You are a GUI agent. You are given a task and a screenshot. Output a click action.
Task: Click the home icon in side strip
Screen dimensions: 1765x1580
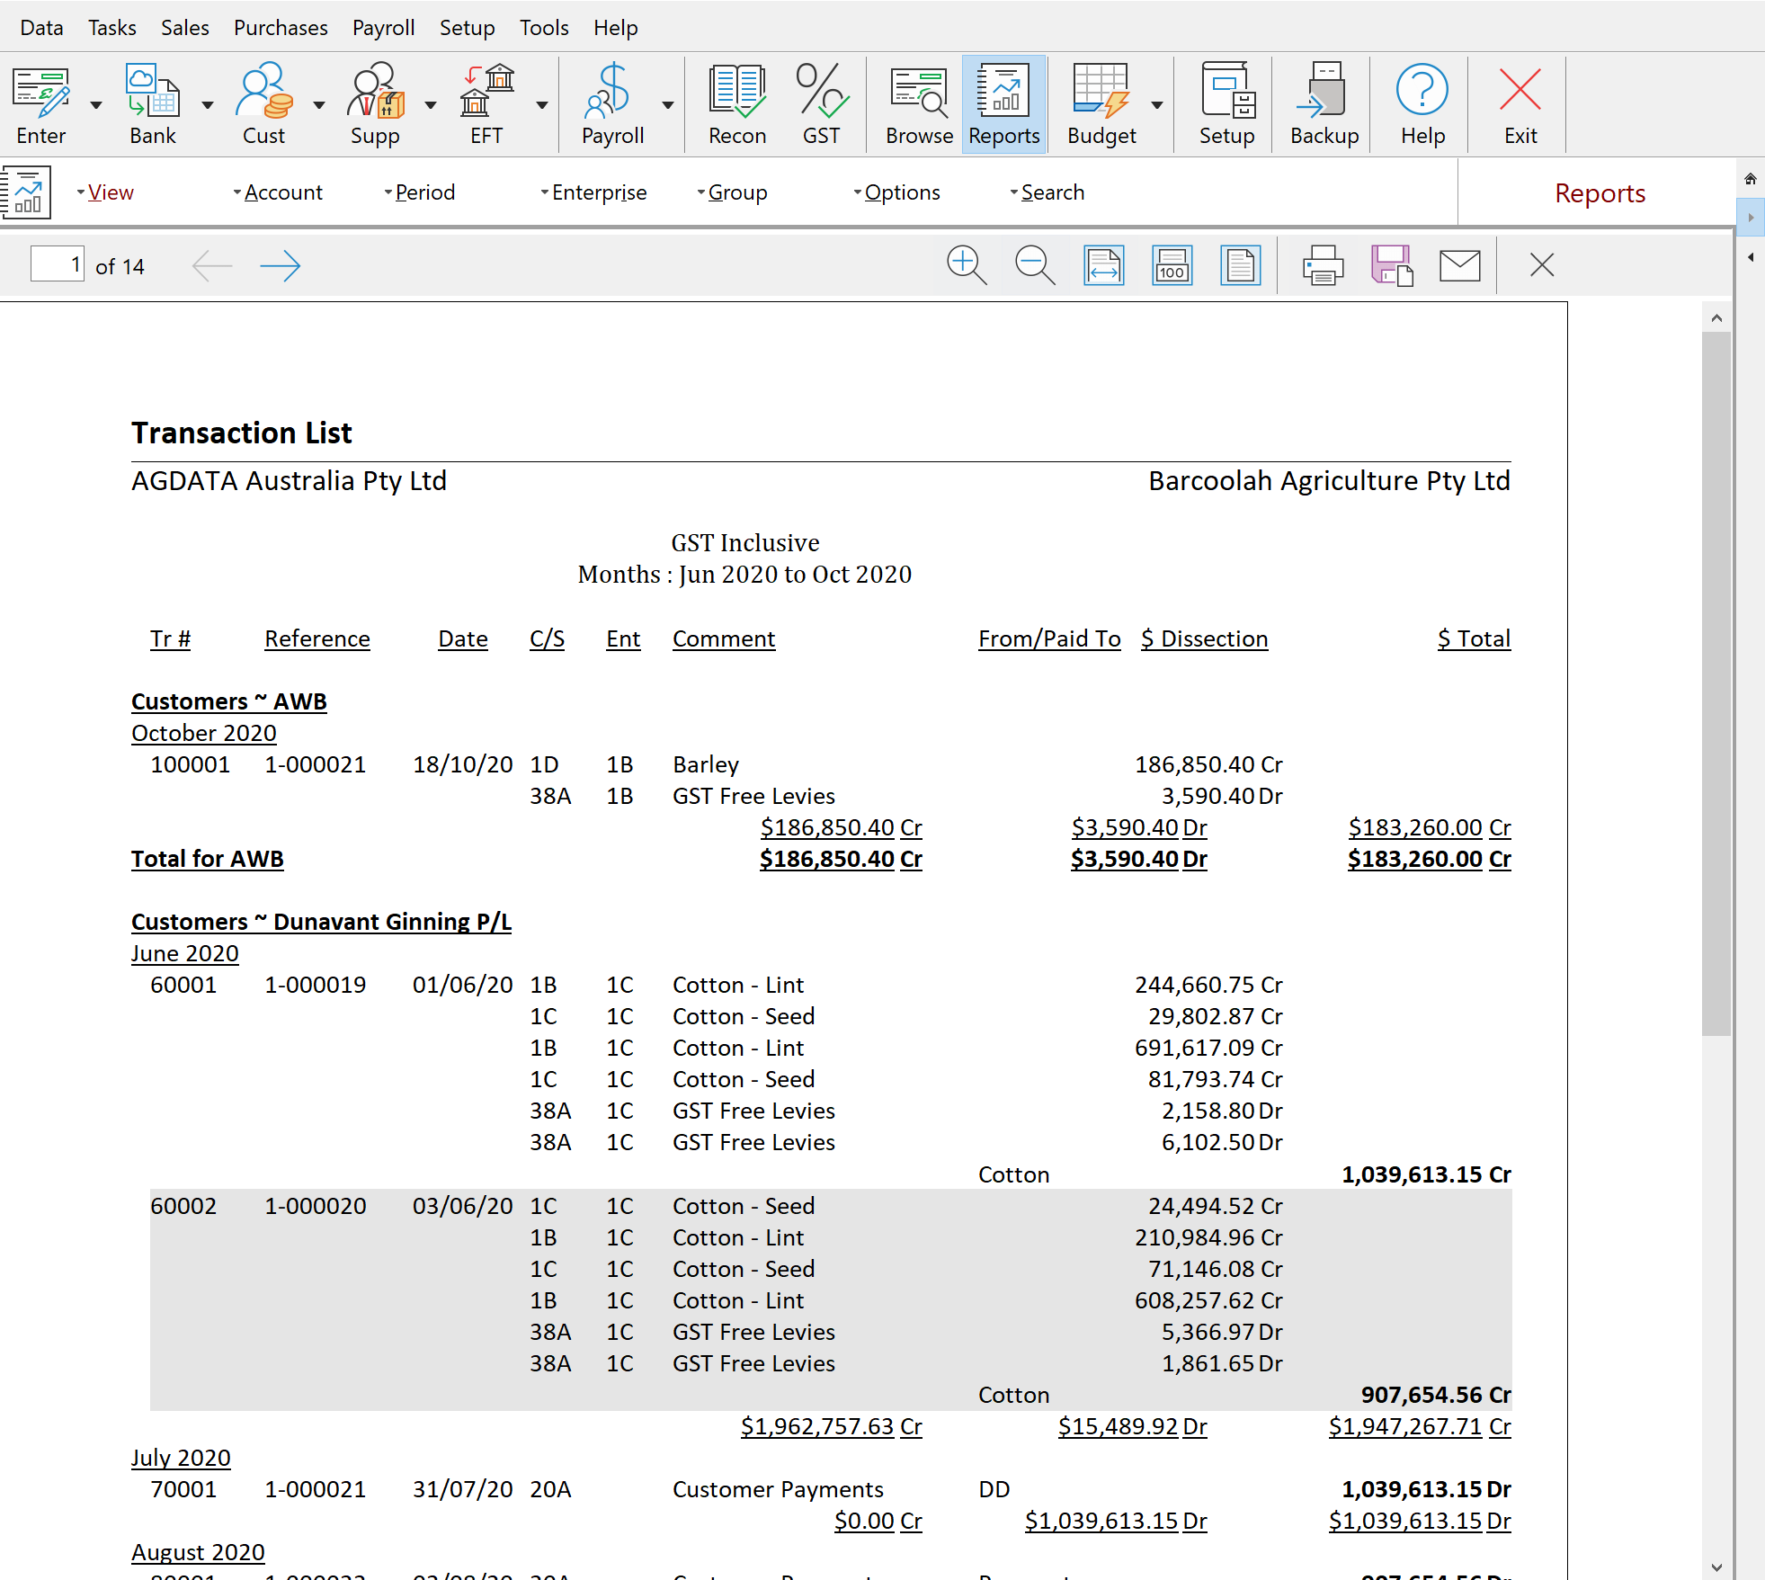tap(1750, 179)
